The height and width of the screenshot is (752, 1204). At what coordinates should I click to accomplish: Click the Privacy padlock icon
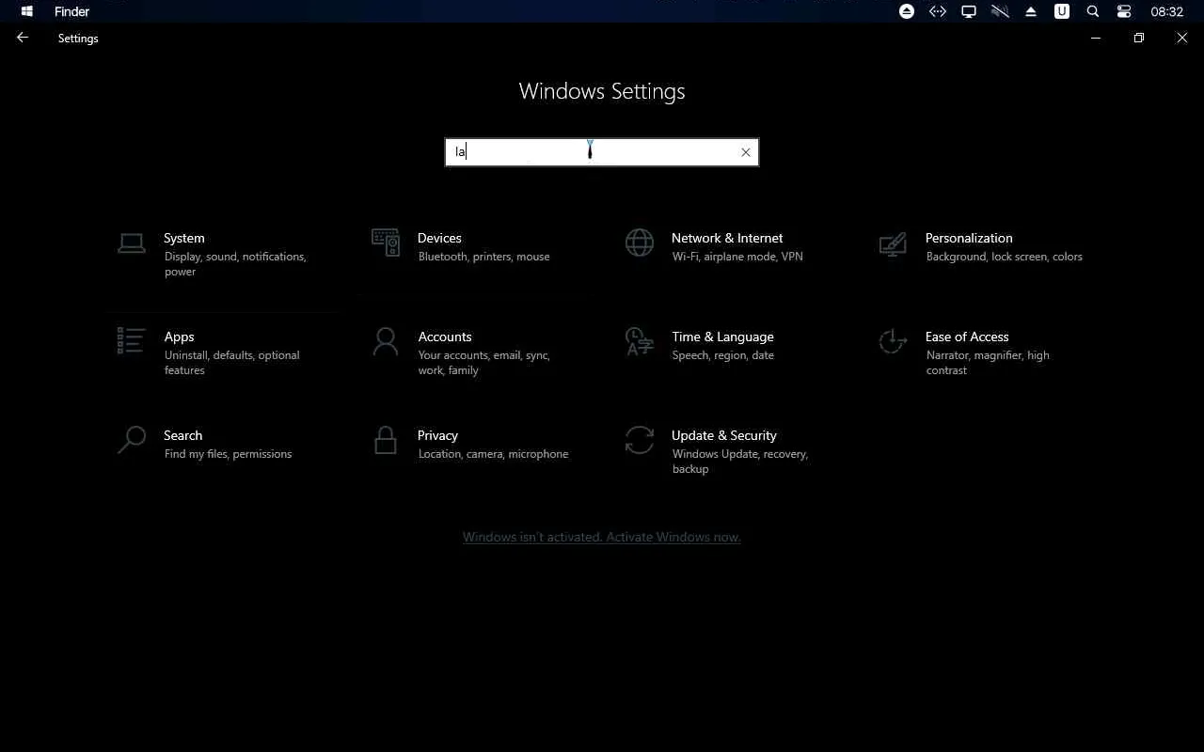click(386, 440)
